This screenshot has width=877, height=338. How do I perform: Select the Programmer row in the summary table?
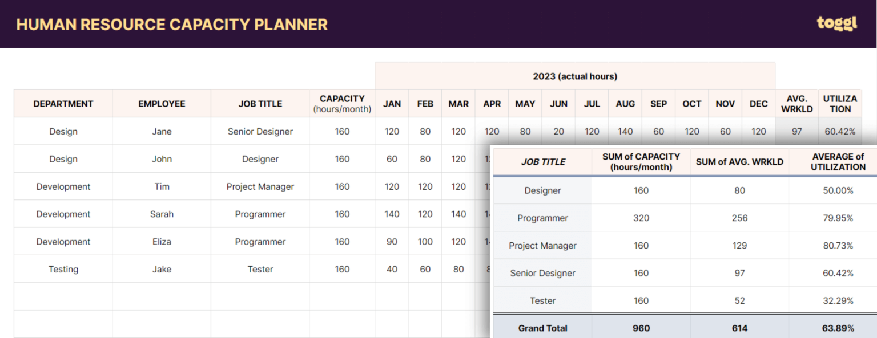[x=542, y=218]
